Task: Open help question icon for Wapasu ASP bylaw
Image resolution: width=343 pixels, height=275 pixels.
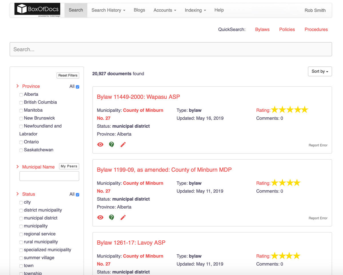Action: pyautogui.click(x=111, y=145)
